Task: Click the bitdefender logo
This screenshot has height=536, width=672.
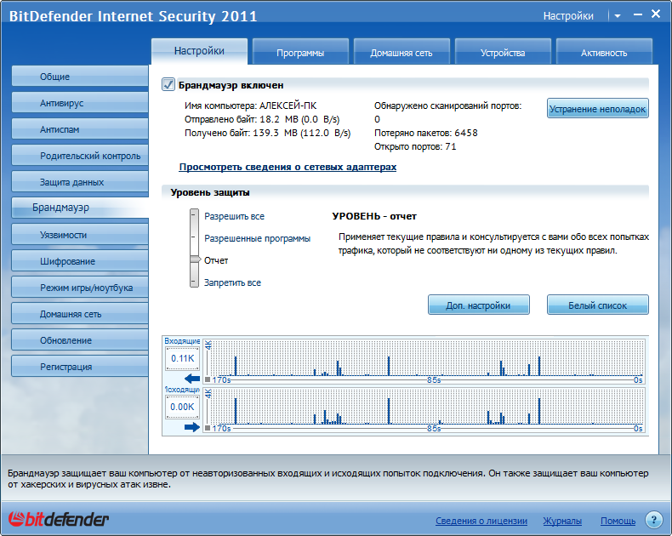Action: pos(59,519)
